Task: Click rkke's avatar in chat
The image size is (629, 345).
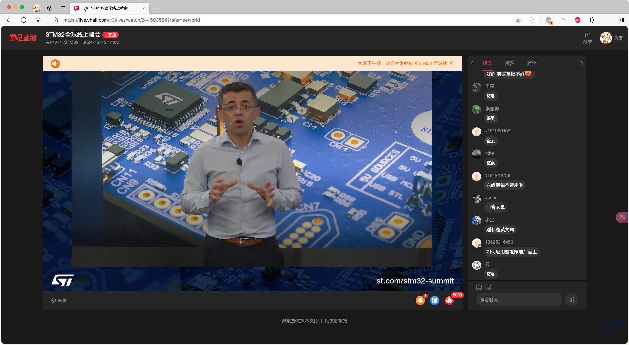Action: (x=477, y=154)
